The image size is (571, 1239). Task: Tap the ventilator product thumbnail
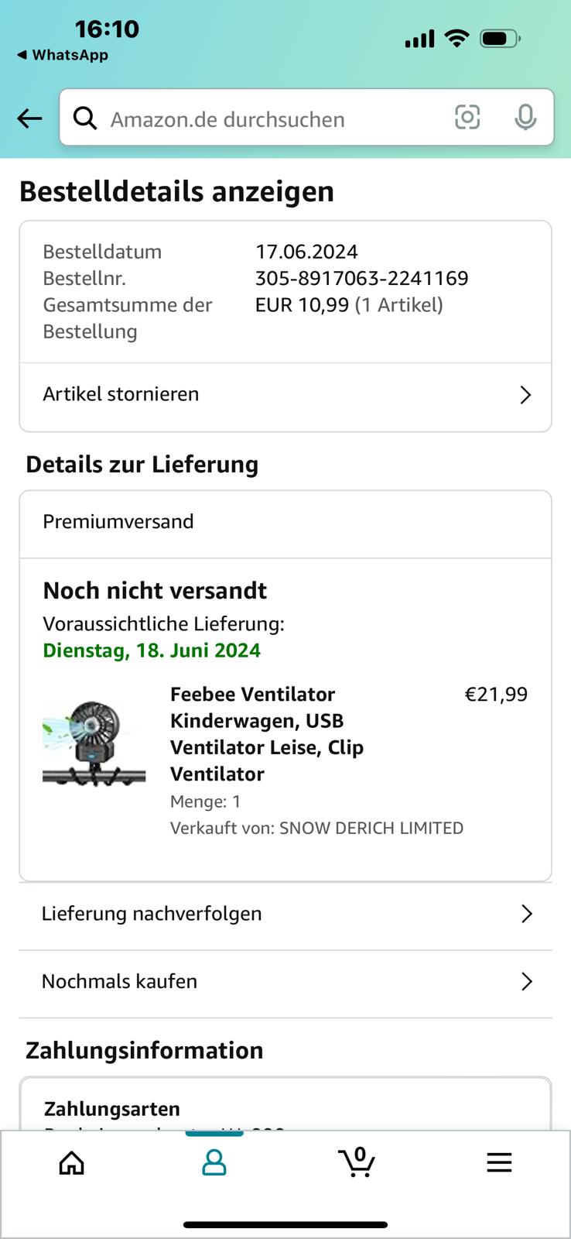pyautogui.click(x=94, y=743)
